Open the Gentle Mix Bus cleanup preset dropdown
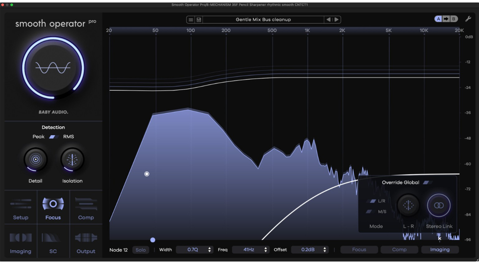Image resolution: width=479 pixels, height=264 pixels. tap(263, 20)
